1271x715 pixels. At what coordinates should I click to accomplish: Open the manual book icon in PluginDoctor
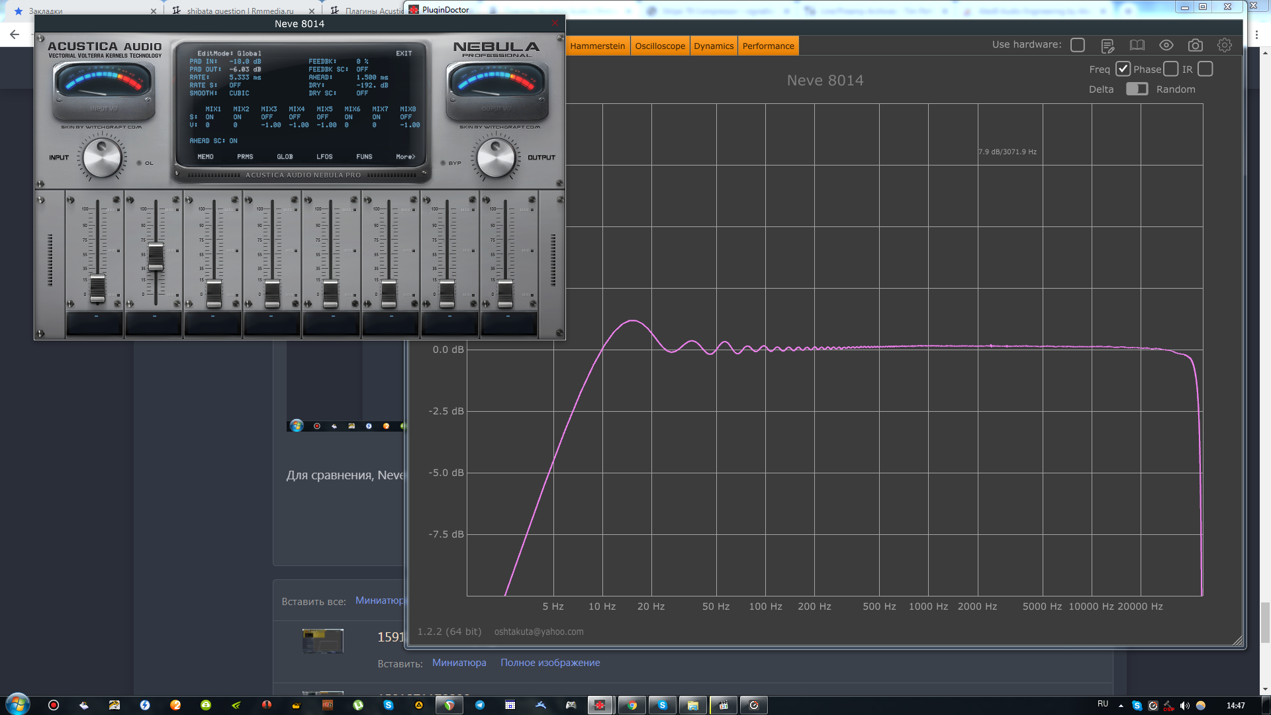tap(1137, 46)
